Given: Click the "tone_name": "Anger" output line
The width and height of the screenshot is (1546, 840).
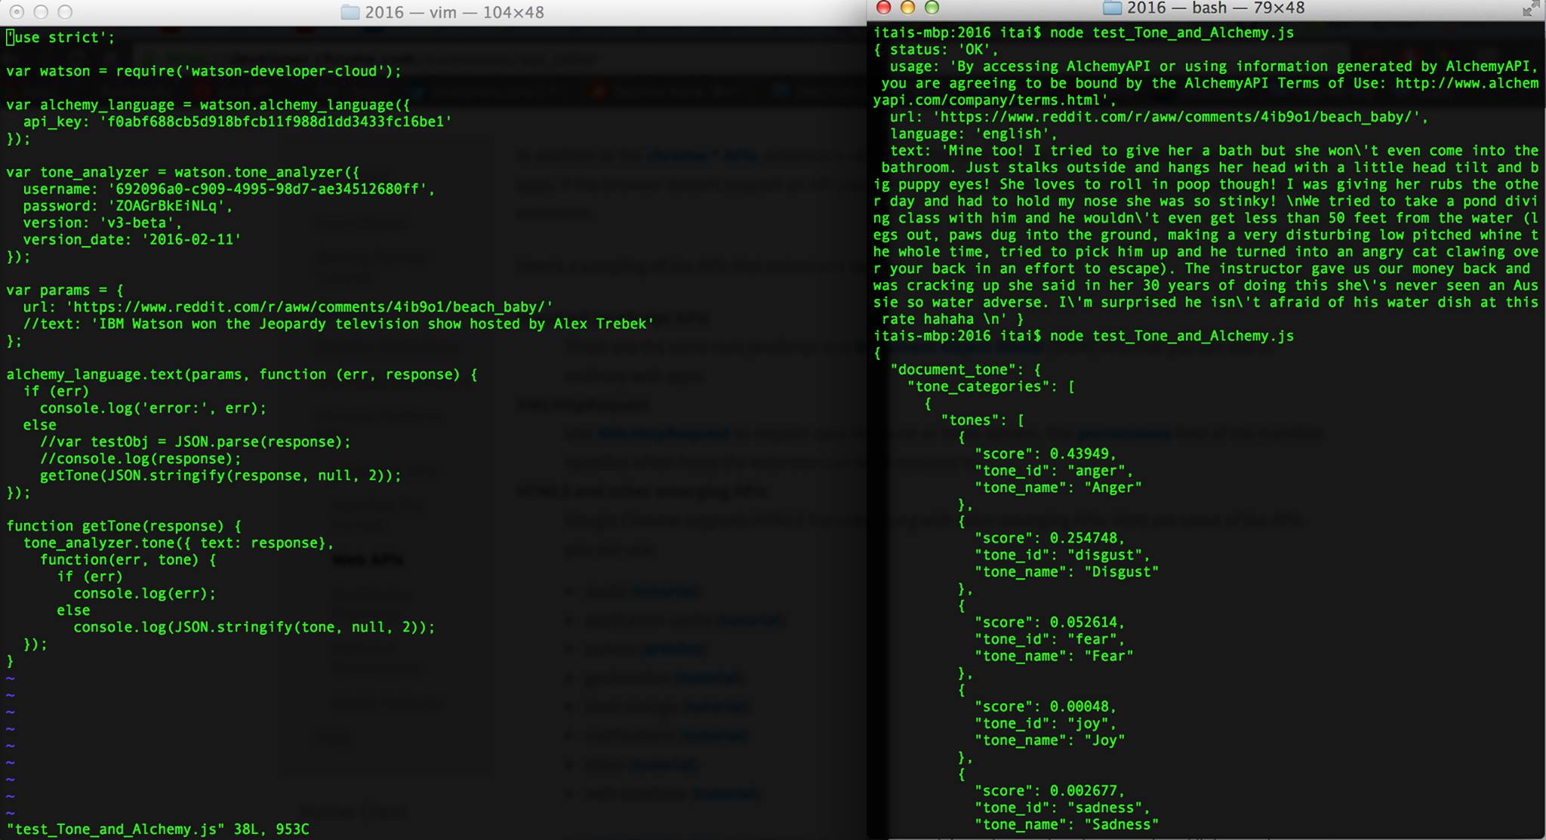Looking at the screenshot, I should (x=1058, y=488).
